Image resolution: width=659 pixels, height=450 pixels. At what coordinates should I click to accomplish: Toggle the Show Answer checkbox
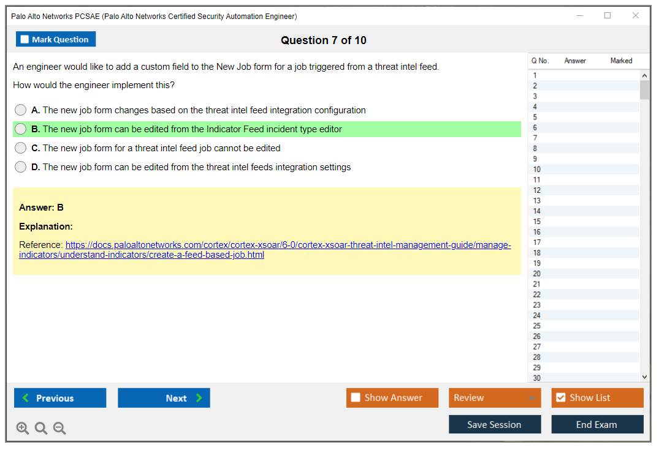(356, 398)
